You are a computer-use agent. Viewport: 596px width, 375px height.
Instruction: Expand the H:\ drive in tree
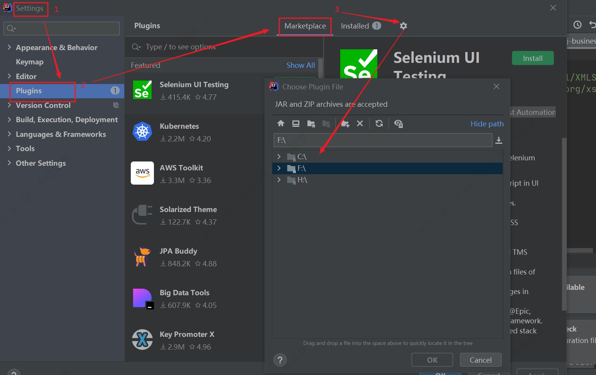[x=279, y=180]
